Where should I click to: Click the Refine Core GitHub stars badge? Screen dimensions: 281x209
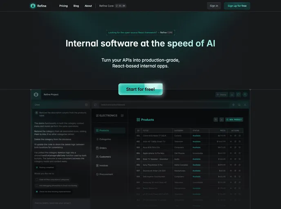point(120,6)
